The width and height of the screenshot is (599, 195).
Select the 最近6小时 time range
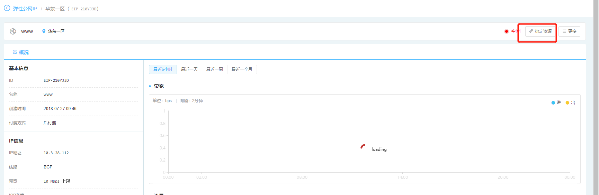[x=163, y=69]
